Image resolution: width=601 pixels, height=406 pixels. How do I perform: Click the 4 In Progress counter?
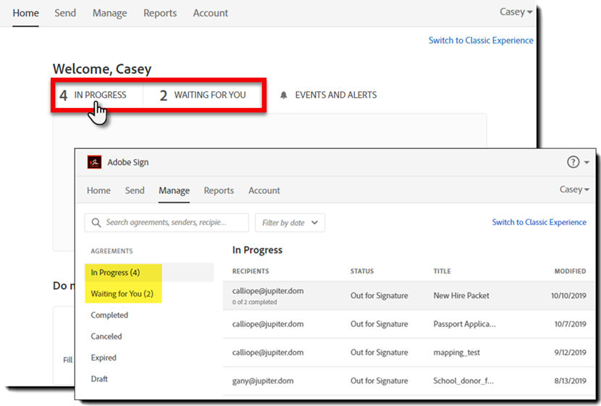pyautogui.click(x=93, y=95)
